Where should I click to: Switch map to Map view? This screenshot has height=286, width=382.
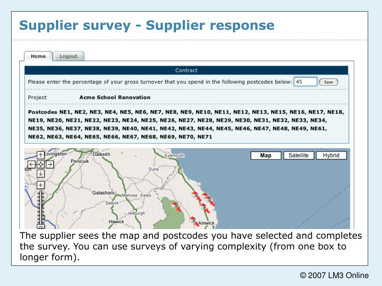266,155
